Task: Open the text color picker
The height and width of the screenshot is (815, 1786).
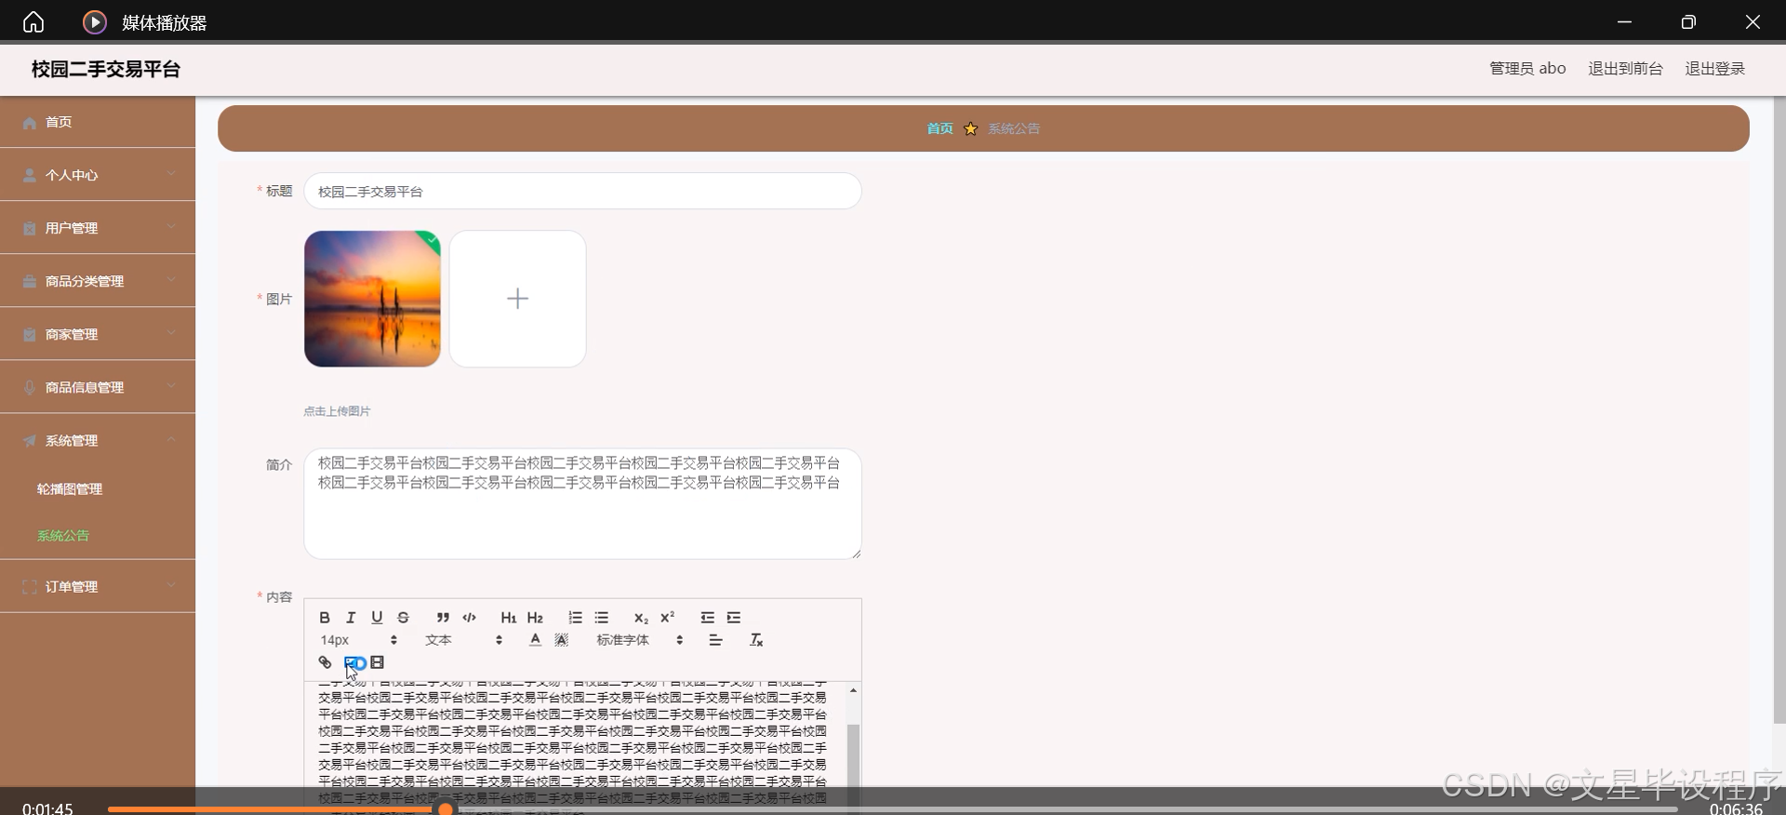Action: pos(535,640)
